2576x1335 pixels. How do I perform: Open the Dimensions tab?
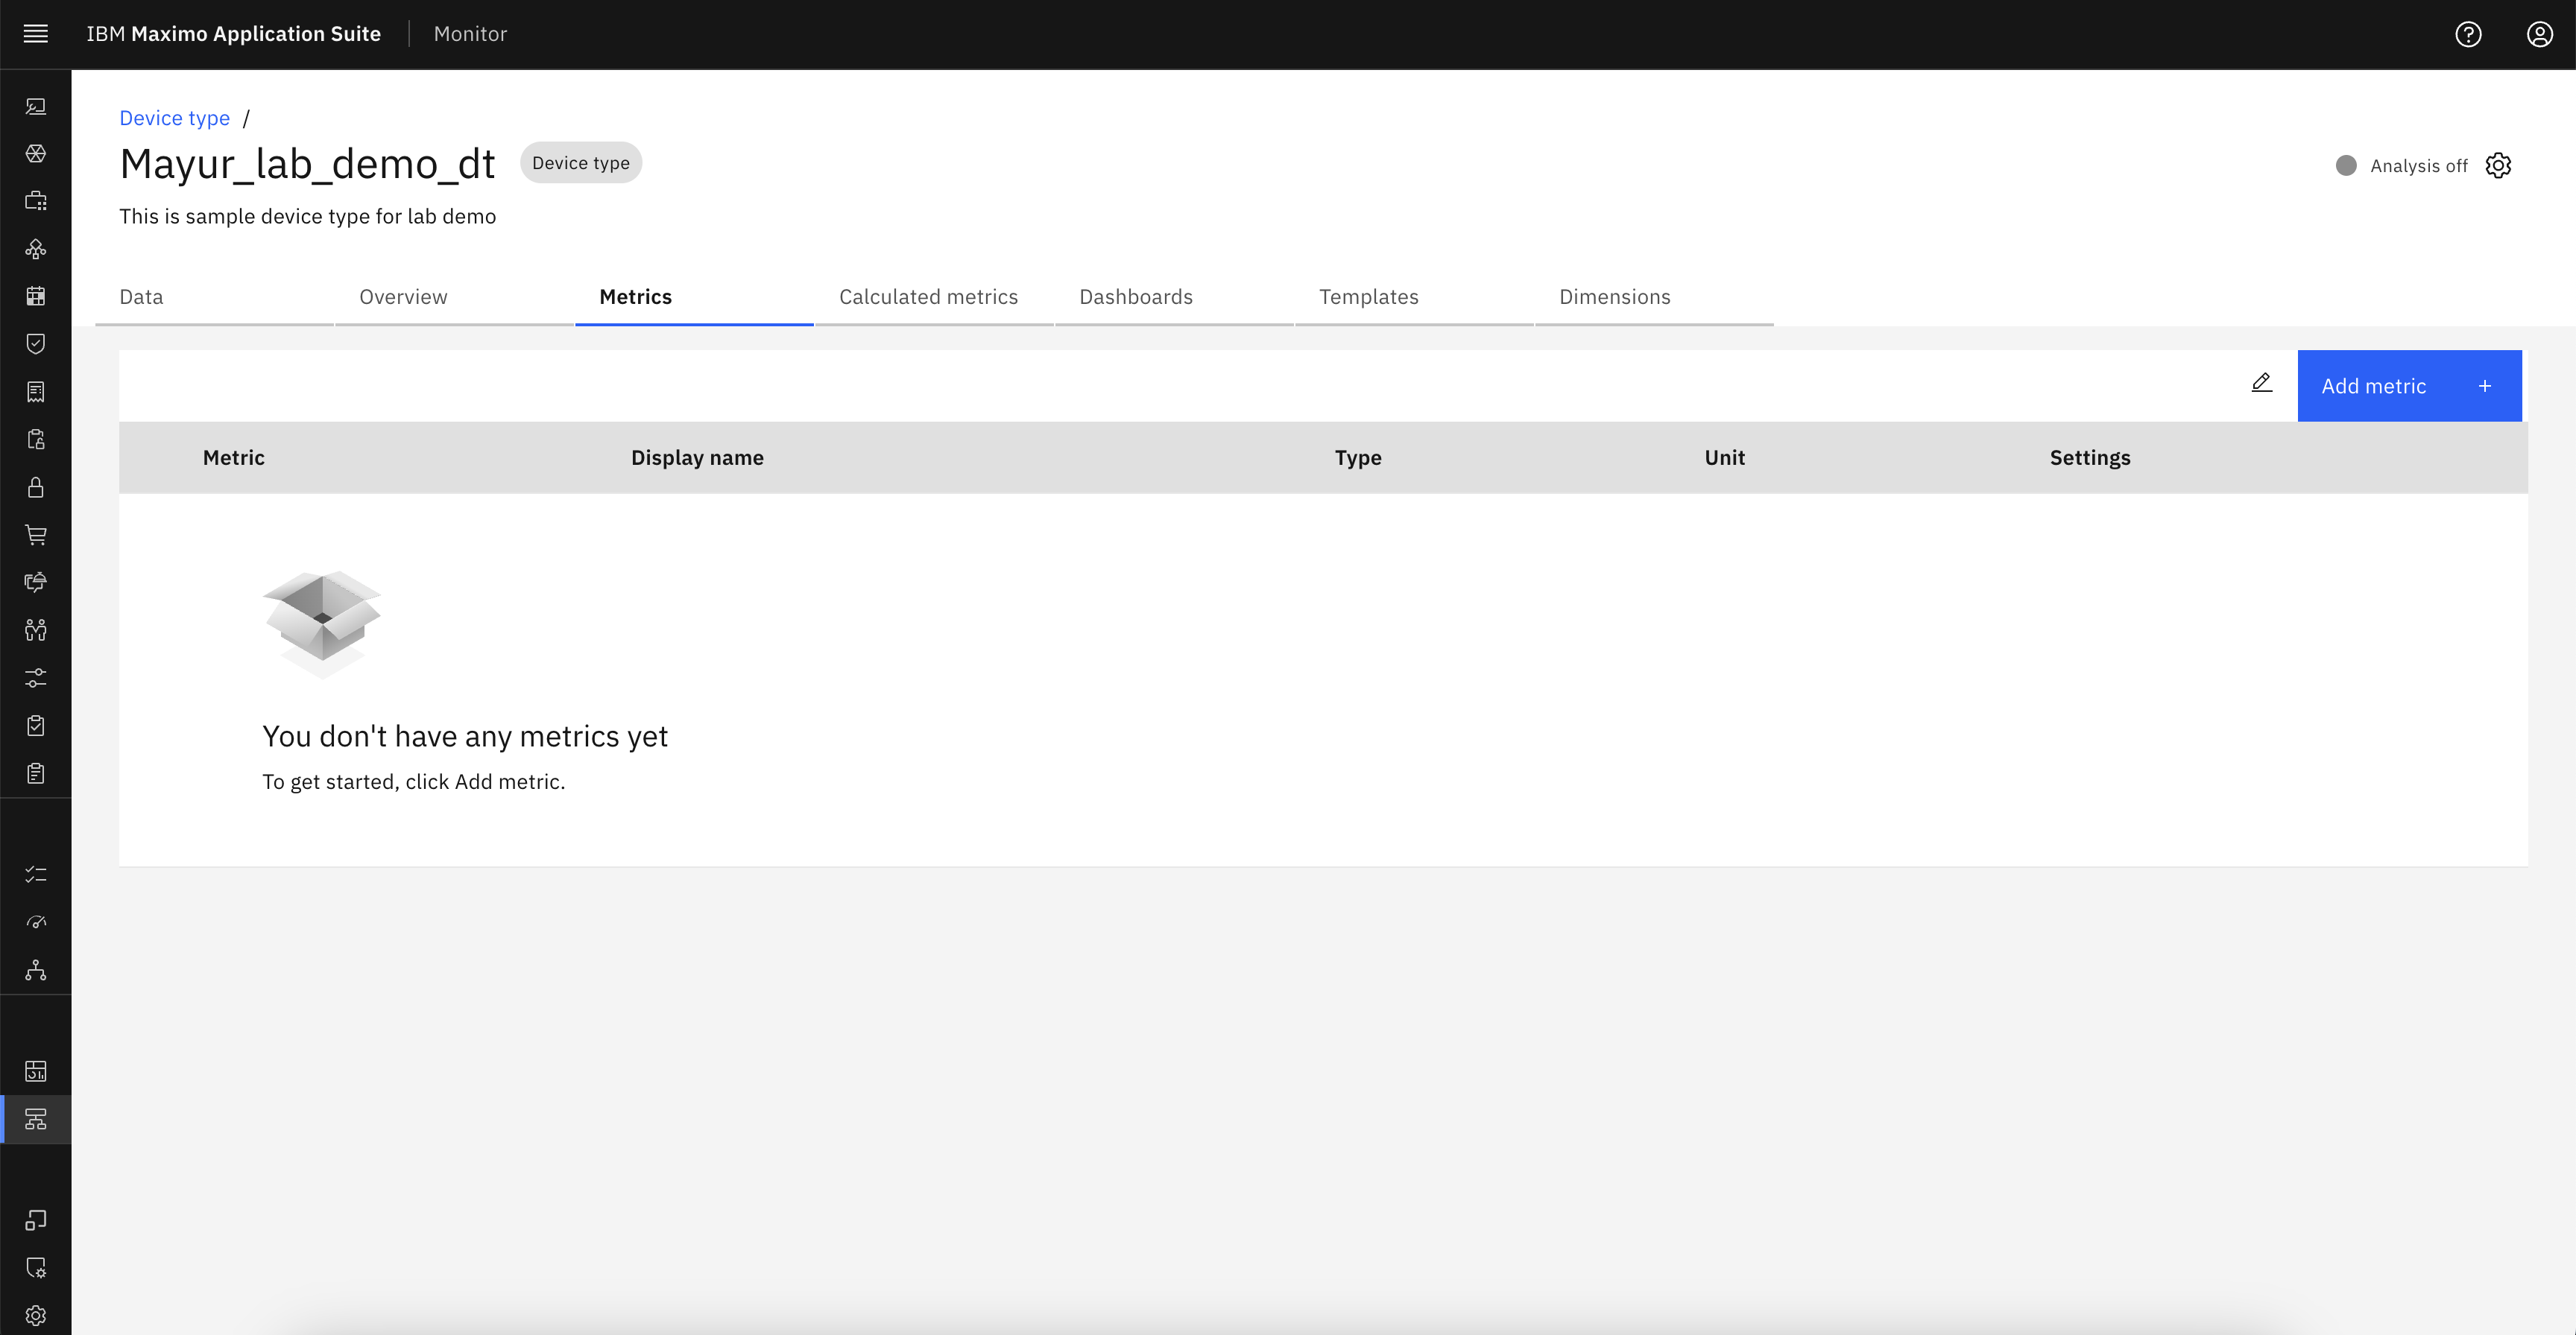(x=1654, y=297)
